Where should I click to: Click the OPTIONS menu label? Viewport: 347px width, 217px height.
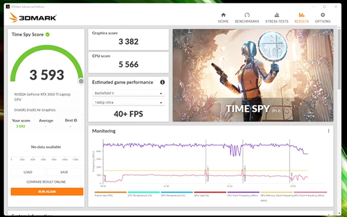pyautogui.click(x=323, y=21)
